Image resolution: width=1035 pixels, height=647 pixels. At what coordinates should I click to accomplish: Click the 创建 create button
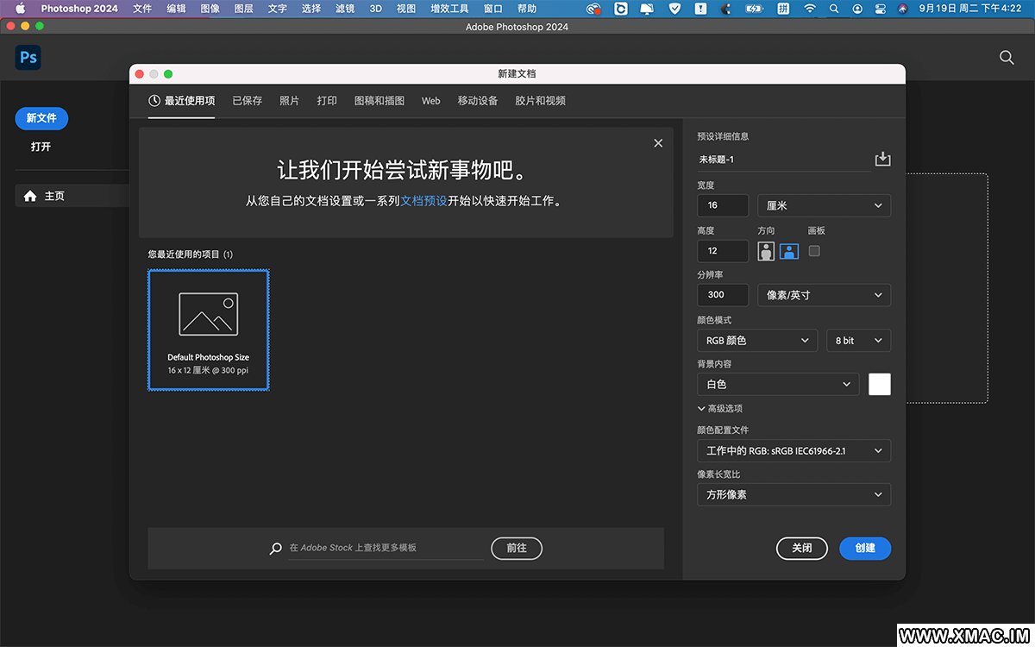click(x=865, y=548)
